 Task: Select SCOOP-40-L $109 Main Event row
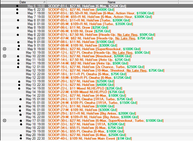(x=96, y=139)
